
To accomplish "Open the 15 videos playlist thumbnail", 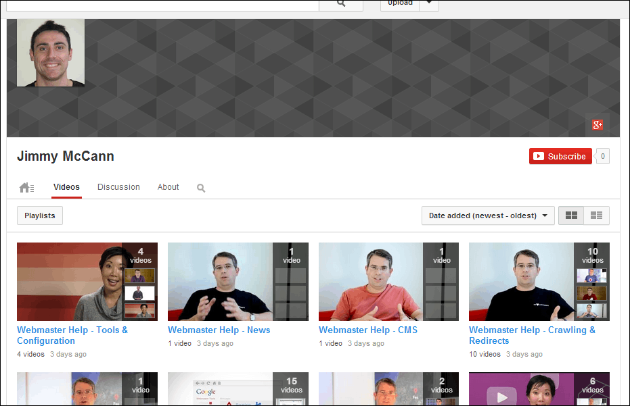I will tap(238, 388).
